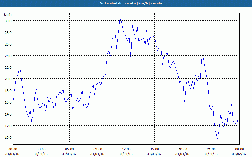Click the wind speed peak above 30 km/h
The width and height of the screenshot is (252, 157).
(120, 19)
